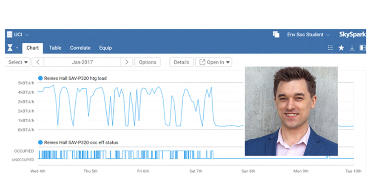Switch to the Chart tab
370x191 pixels.
(x=33, y=48)
